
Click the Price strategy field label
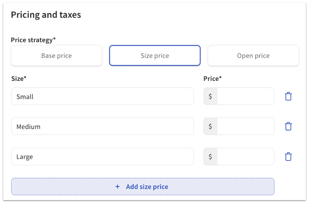pyautogui.click(x=33, y=40)
